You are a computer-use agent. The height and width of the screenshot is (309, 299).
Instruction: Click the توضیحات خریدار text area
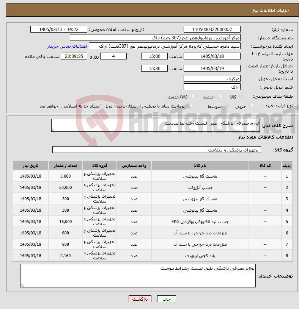click(x=138, y=276)
